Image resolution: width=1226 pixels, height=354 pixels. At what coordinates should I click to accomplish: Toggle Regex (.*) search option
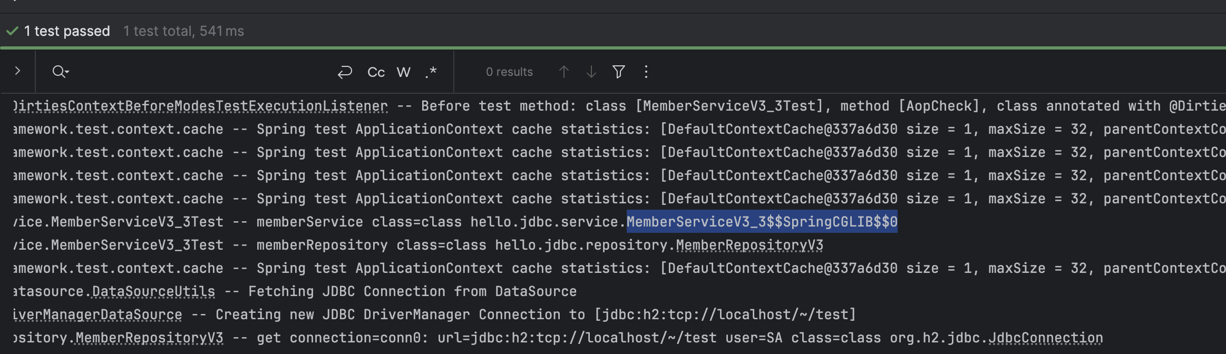pyautogui.click(x=431, y=72)
